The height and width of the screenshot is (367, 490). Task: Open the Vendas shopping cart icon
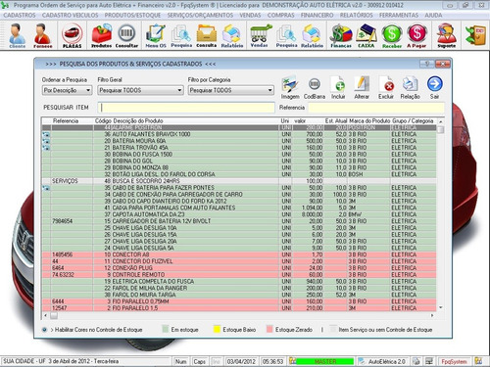click(260, 35)
